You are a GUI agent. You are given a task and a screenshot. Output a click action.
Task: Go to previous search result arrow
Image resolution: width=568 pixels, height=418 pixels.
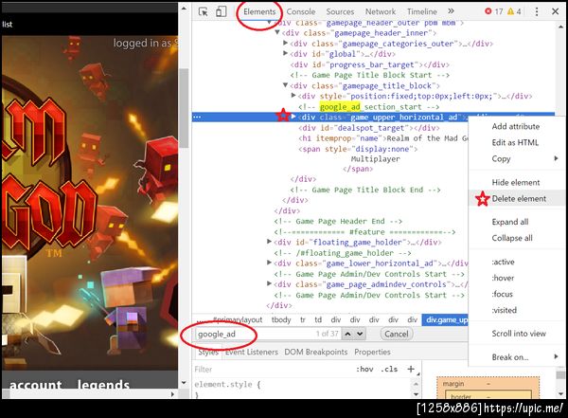(347, 334)
